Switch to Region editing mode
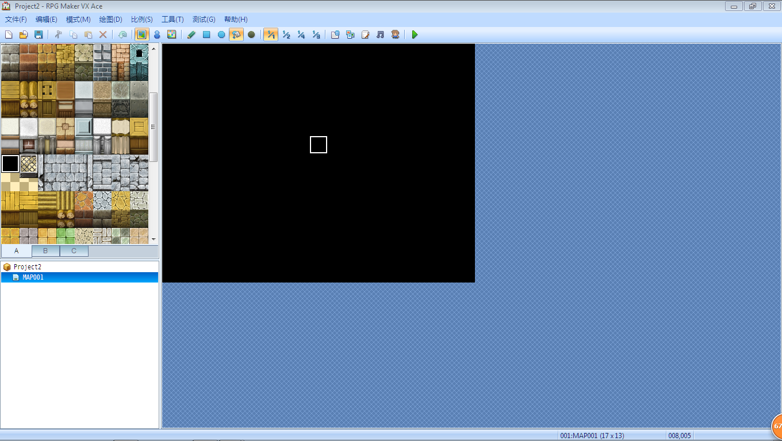Screen dimensions: 782x441 171,34
